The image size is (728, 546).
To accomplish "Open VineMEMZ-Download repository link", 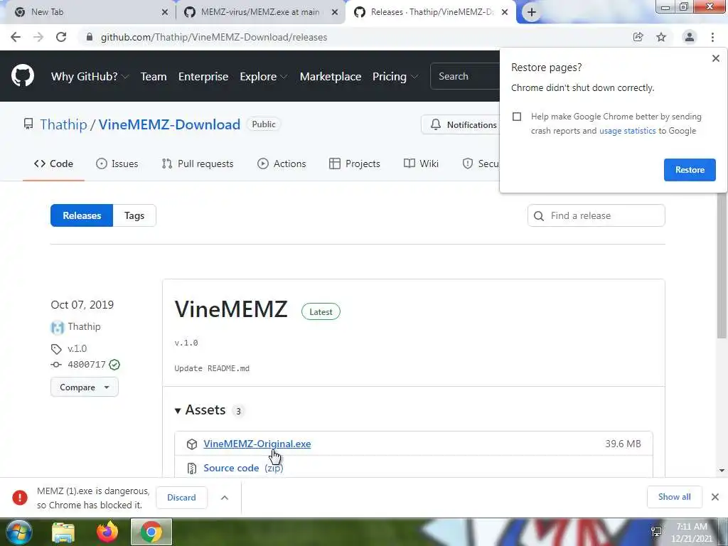I will [169, 124].
